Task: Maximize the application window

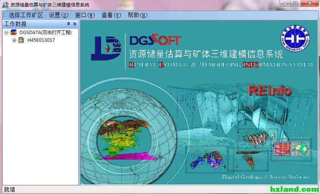Action: pos(295,4)
